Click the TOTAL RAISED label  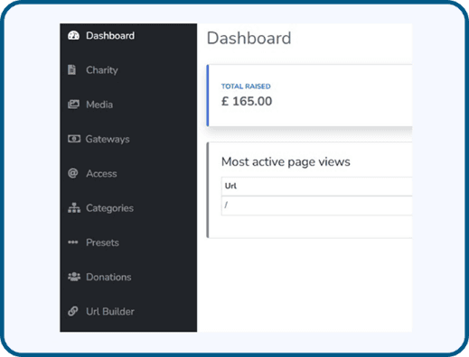click(246, 87)
